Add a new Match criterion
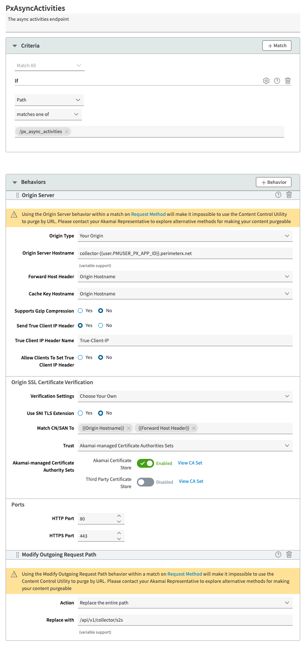This screenshot has width=307, height=648. [277, 46]
